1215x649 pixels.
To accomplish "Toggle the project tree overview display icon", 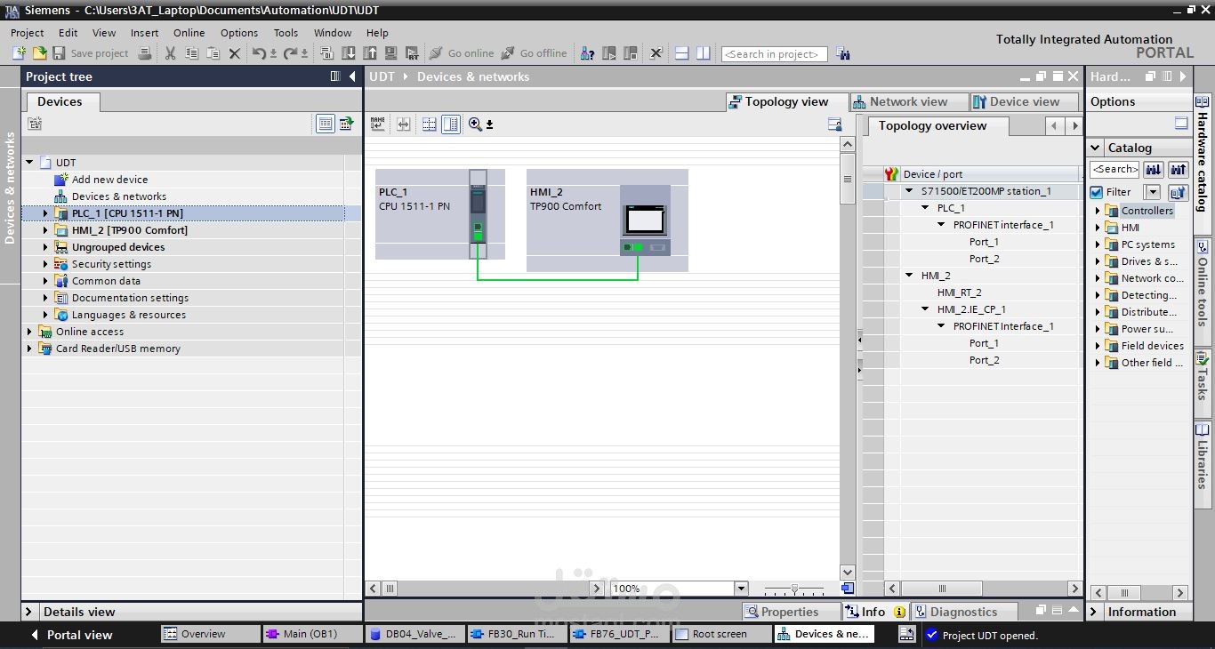I will click(x=326, y=124).
